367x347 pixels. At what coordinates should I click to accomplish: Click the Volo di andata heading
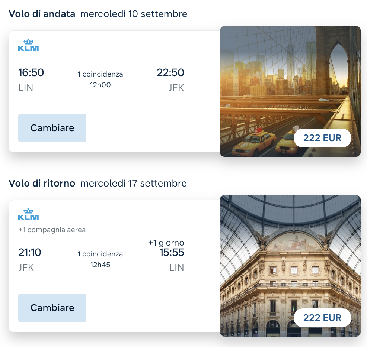click(42, 14)
